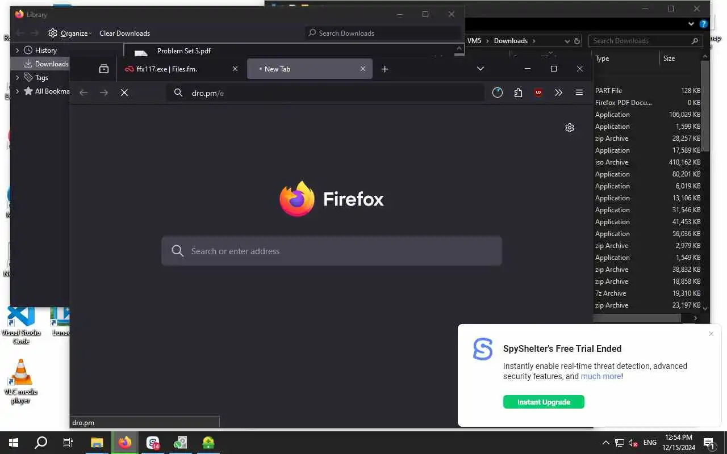Expand the File Explorer ribbon chevron
Viewport: 727px width, 454px height.
tap(691, 24)
